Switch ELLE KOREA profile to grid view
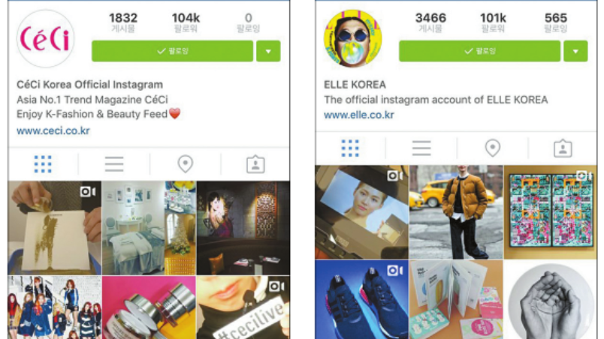This screenshot has width=604, height=339. point(350,148)
